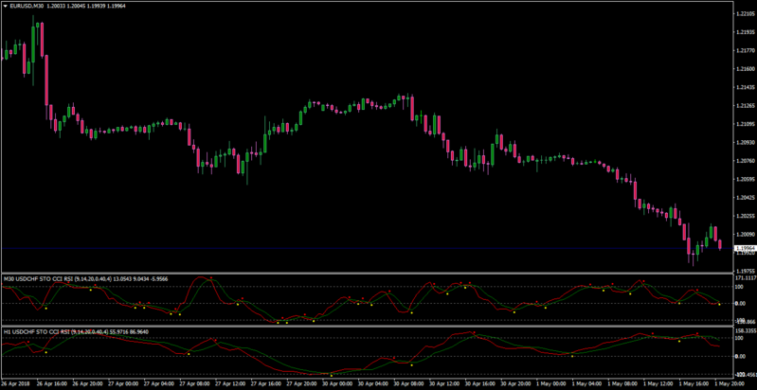
Task: Click the 30 Apr 16:00 time label
Action: [x=478, y=385]
